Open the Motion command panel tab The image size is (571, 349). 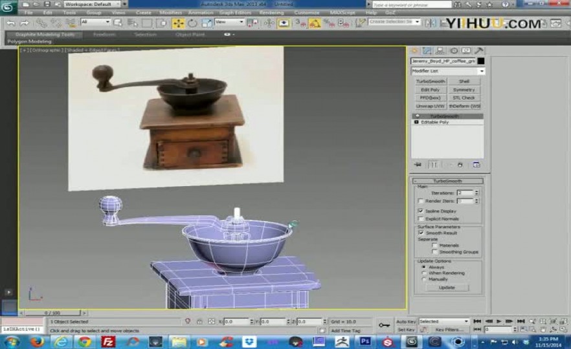[454, 50]
